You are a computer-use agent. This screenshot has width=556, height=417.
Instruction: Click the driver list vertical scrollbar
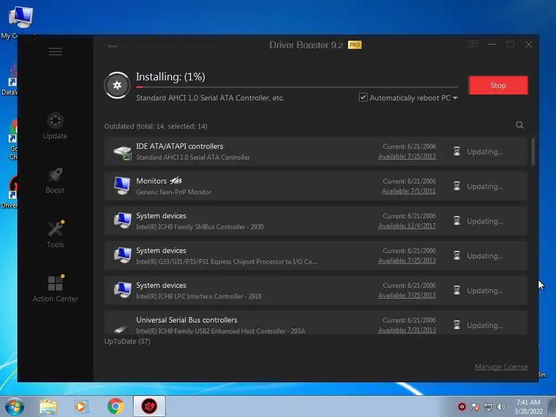click(533, 152)
